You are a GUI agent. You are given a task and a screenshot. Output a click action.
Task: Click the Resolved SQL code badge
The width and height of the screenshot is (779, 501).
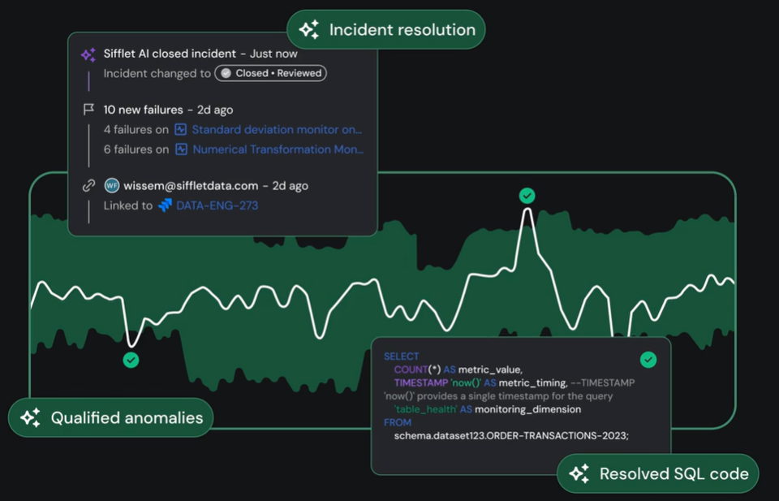[658, 473]
